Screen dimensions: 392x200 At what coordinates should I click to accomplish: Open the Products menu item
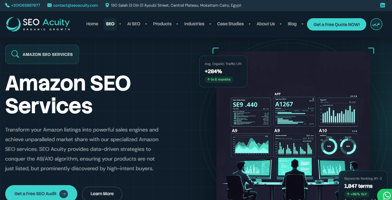[162, 24]
